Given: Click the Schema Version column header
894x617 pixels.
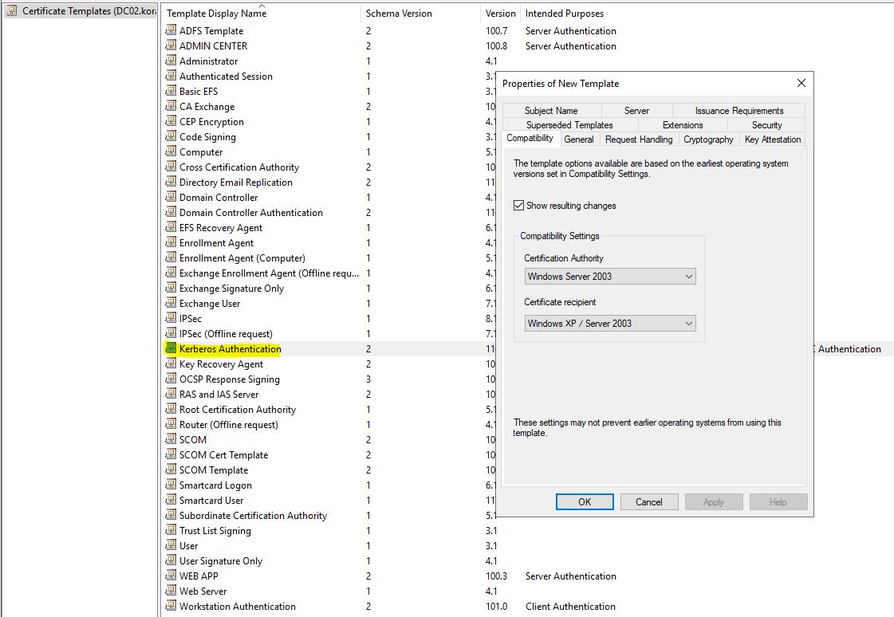Looking at the screenshot, I should (399, 14).
